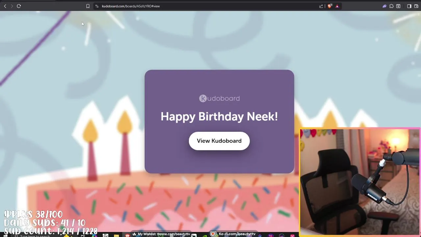This screenshot has height=237, width=421.
Task: Go back to the previous page
Action: coord(5,6)
